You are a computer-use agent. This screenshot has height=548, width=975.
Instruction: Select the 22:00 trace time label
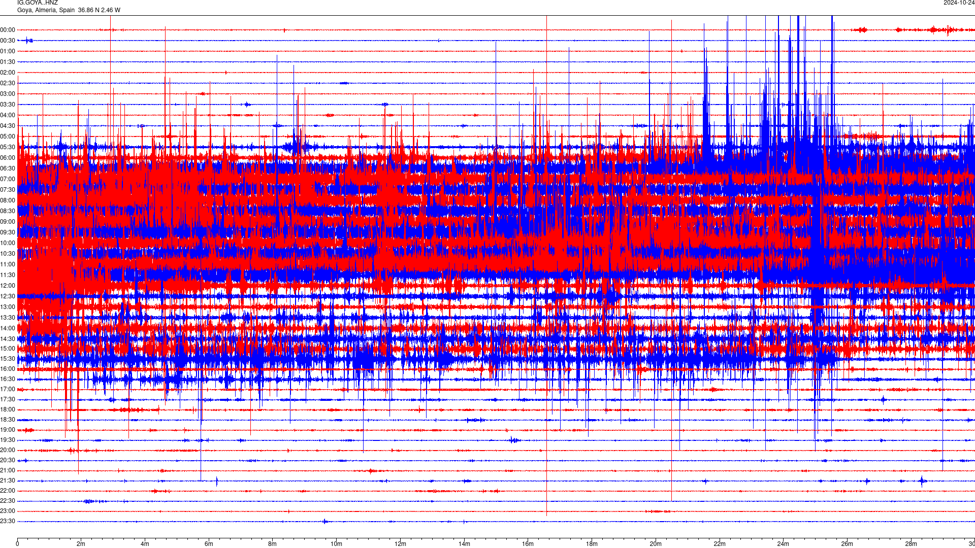pyautogui.click(x=8, y=491)
